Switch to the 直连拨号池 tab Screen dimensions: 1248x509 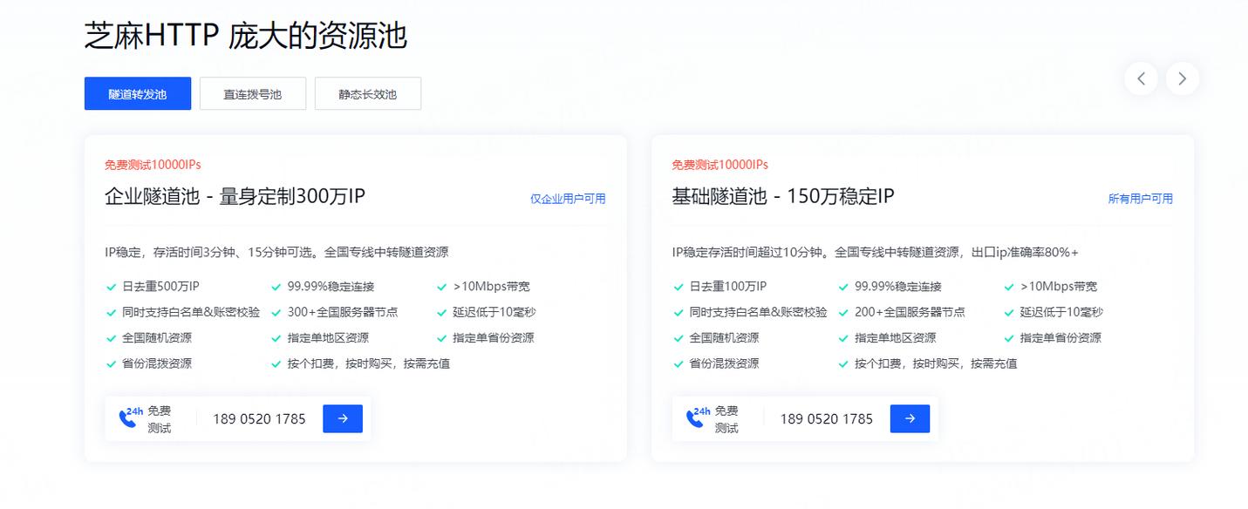(253, 93)
